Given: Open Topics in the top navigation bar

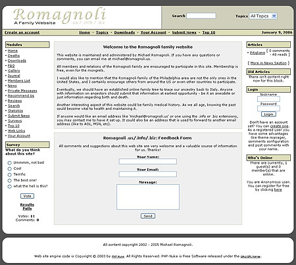Looking at the screenshot, I should click(102, 32).
